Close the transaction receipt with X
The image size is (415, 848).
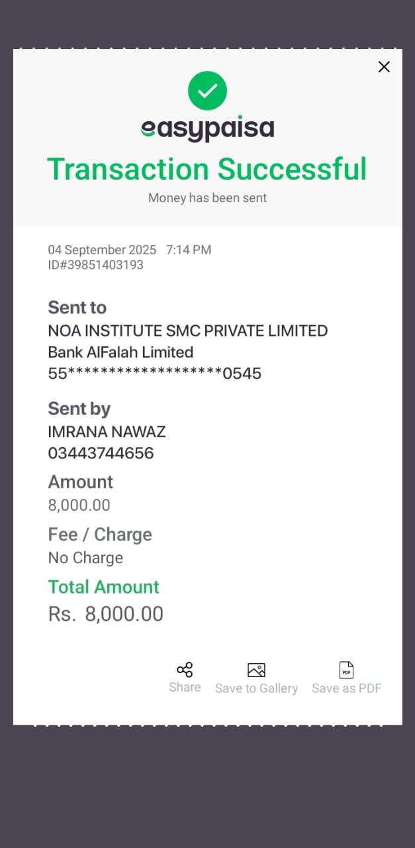[384, 67]
